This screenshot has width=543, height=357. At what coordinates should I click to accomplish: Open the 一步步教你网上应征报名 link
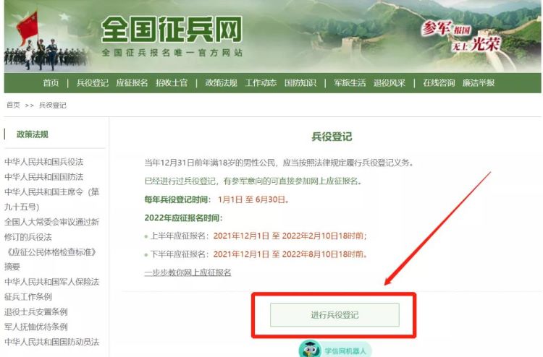pyautogui.click(x=188, y=272)
